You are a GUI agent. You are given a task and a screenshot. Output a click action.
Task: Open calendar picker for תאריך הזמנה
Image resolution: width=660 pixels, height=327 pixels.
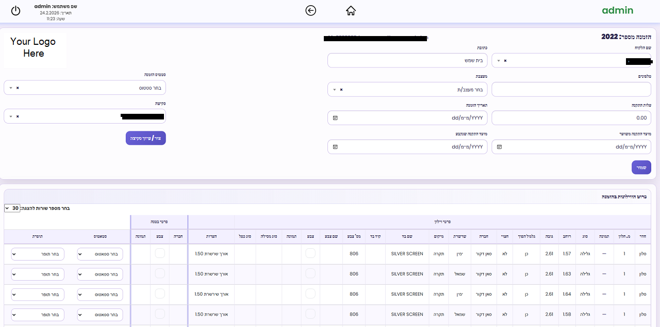pyautogui.click(x=335, y=118)
